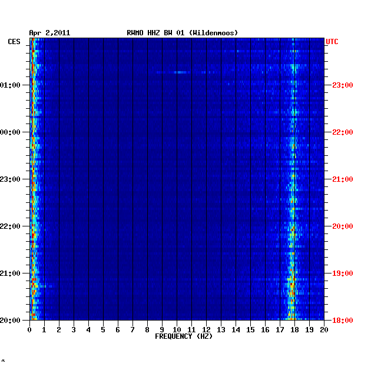371x367 pixels.
Task: Select frequency axis label 2
Action: click(59, 330)
